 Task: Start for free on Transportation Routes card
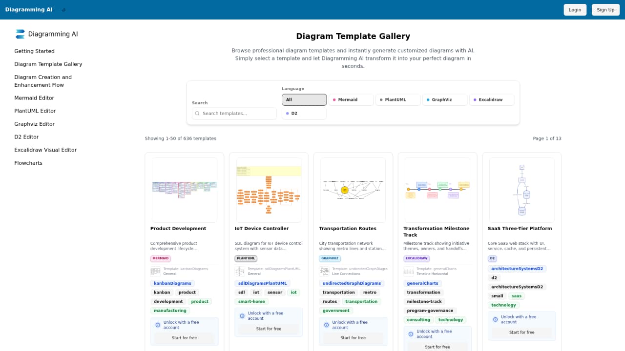click(354, 338)
